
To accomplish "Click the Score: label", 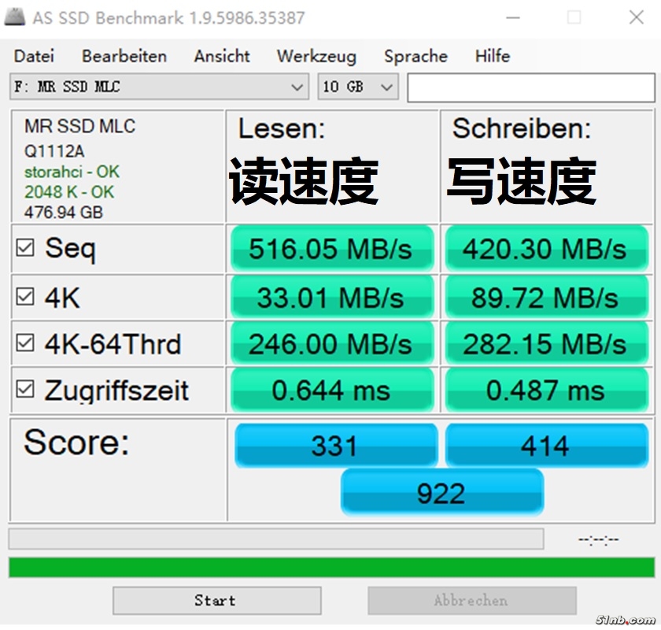I will click(76, 443).
